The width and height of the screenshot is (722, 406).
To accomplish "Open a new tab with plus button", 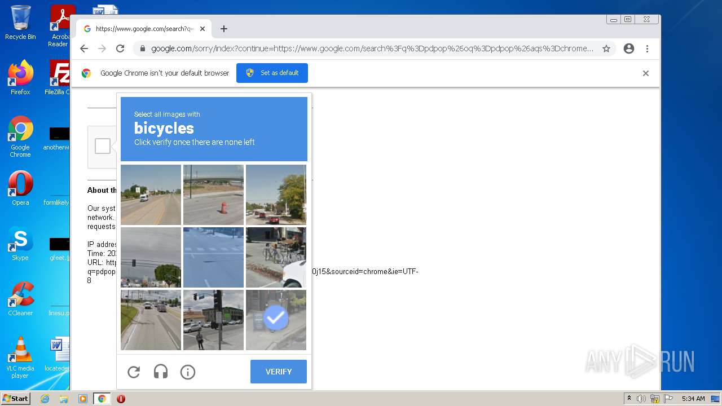I will click(x=224, y=29).
